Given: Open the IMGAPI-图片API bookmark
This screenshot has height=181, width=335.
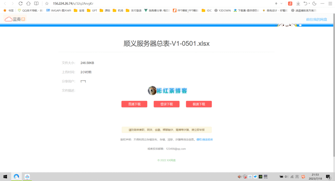Looking at the screenshot, I should 59,10.
